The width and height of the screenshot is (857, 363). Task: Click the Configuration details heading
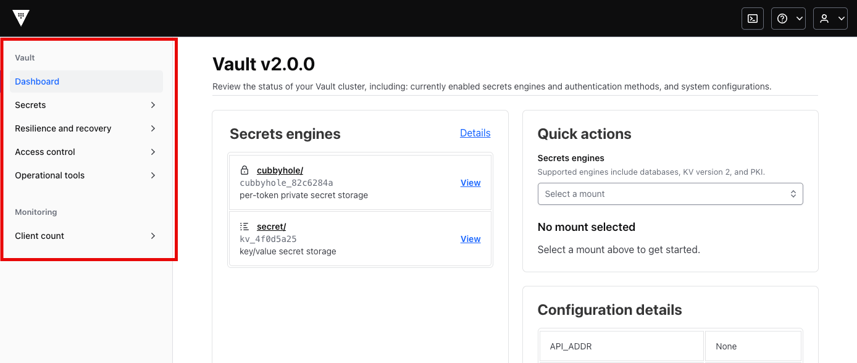(x=610, y=310)
